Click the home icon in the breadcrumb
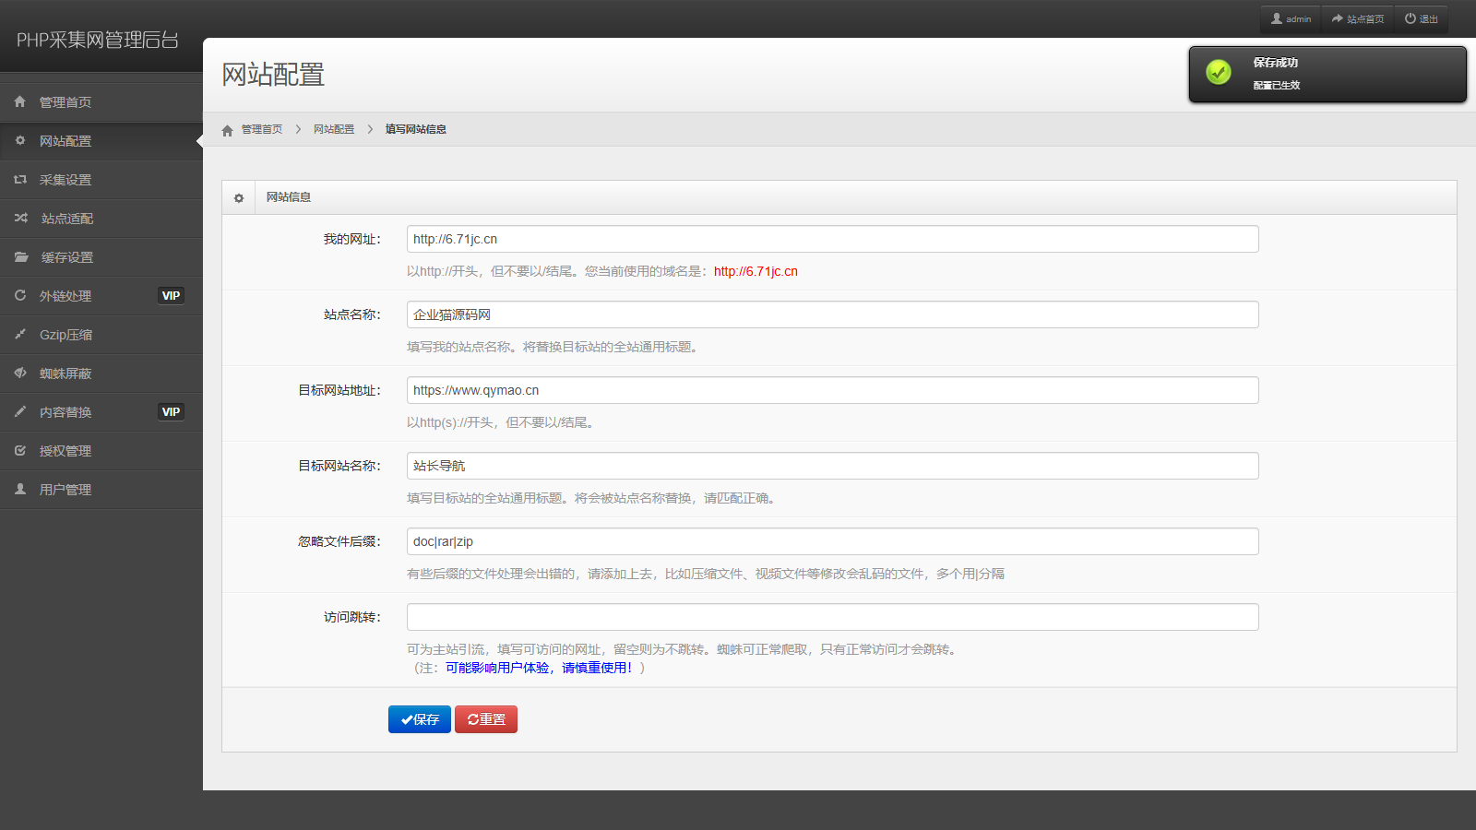This screenshot has height=830, width=1476. pyautogui.click(x=227, y=130)
